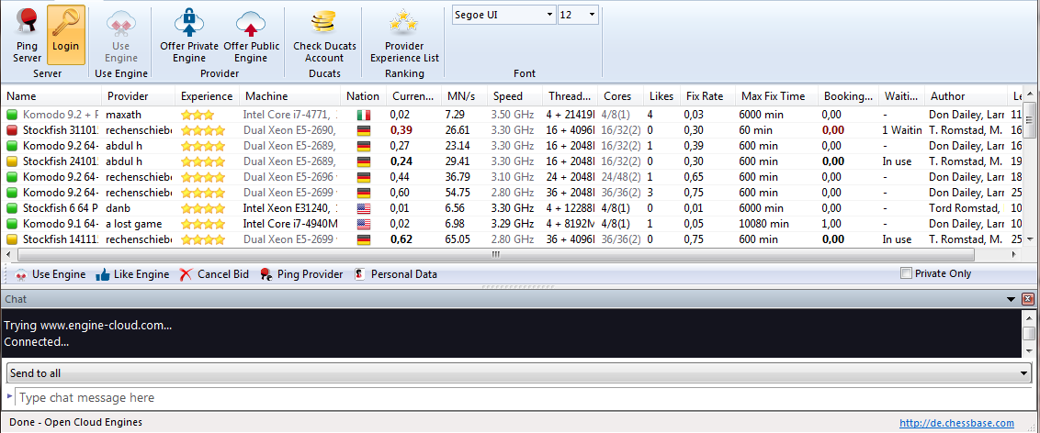The height and width of the screenshot is (433, 1040).
Task: Click the Login key icon
Action: [65, 22]
